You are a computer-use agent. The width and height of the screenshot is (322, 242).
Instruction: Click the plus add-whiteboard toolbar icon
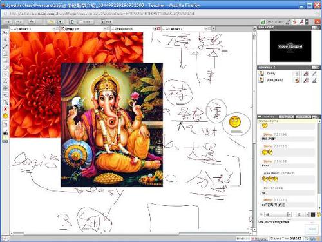(61, 22)
